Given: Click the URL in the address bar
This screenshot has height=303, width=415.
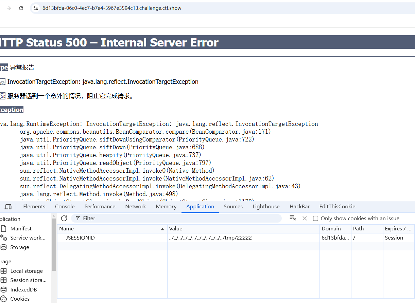Looking at the screenshot, I should (112, 8).
